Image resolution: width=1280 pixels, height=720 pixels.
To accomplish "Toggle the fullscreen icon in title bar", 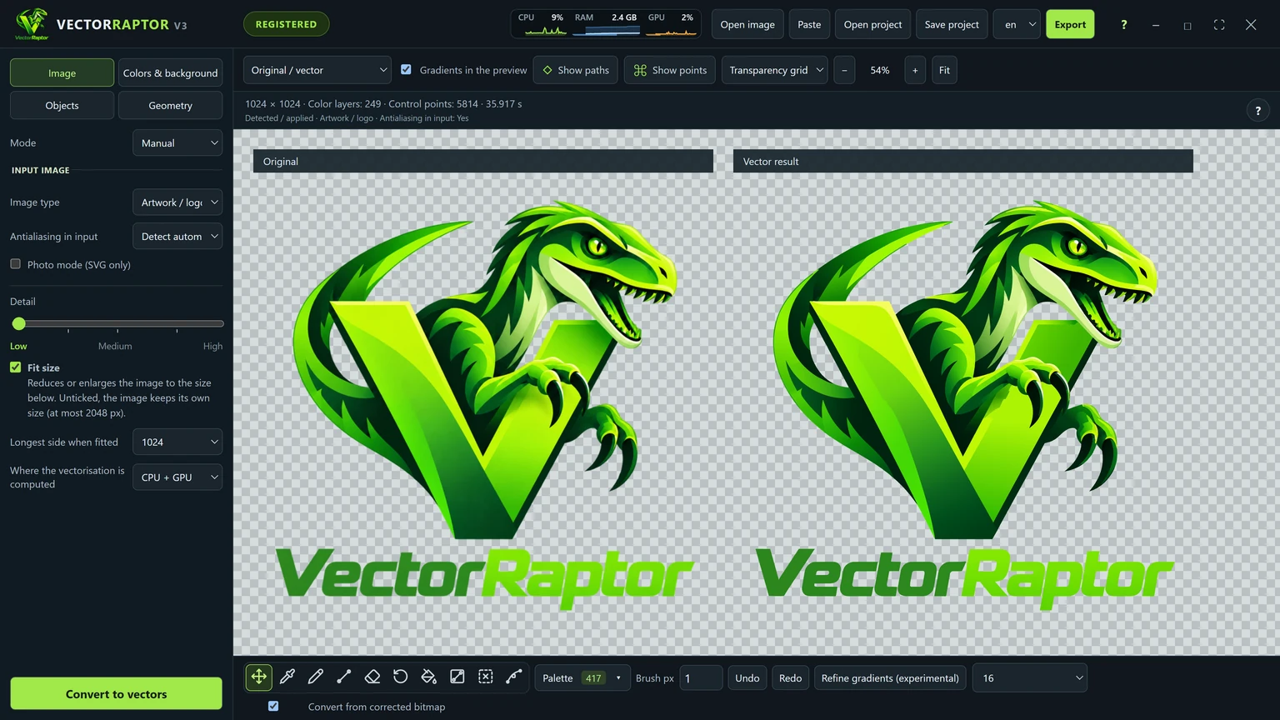I will (1219, 24).
